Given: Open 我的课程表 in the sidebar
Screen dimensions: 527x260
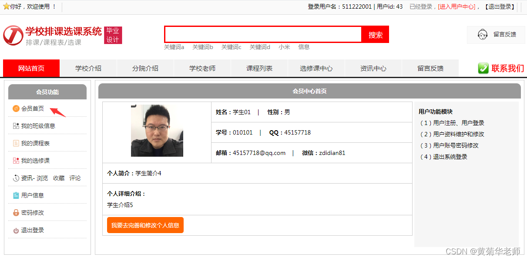Looking at the screenshot, I should point(35,143).
